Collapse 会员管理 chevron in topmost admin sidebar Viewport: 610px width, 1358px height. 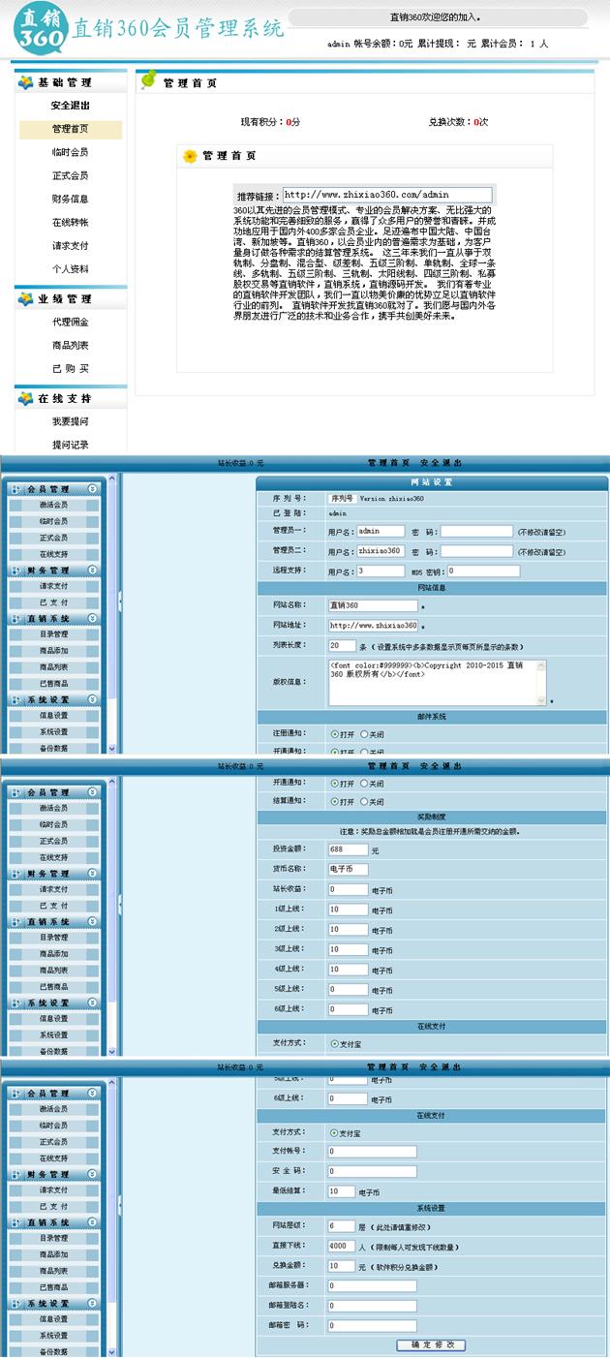[93, 489]
